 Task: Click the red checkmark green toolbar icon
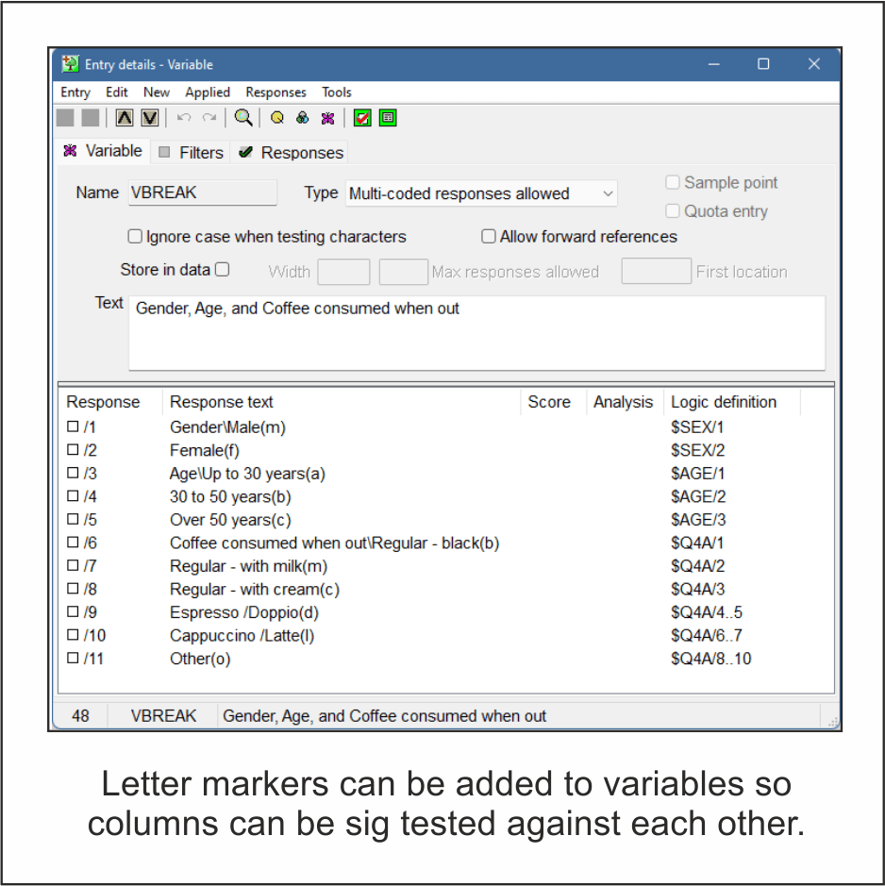pyautogui.click(x=362, y=118)
